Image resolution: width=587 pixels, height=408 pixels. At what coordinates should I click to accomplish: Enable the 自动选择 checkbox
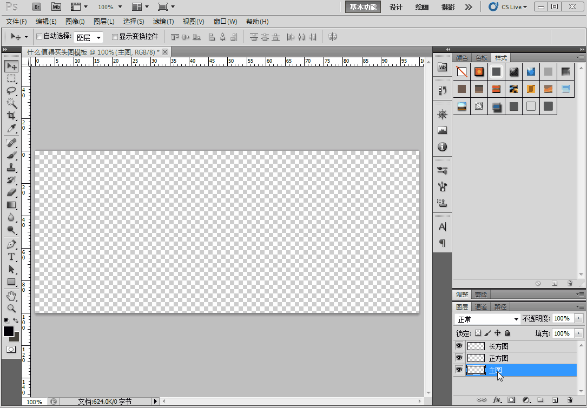point(39,36)
